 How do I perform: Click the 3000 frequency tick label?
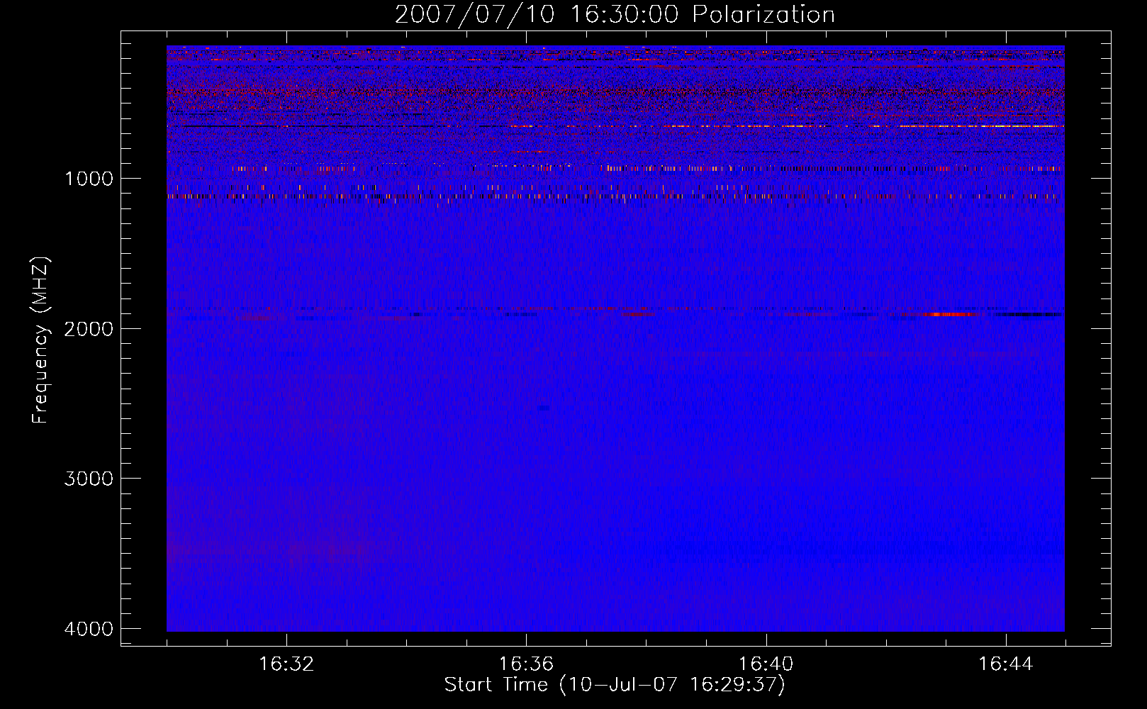pyautogui.click(x=89, y=479)
